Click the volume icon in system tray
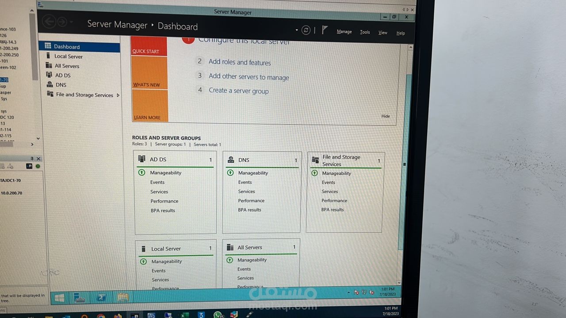 [x=371, y=292]
